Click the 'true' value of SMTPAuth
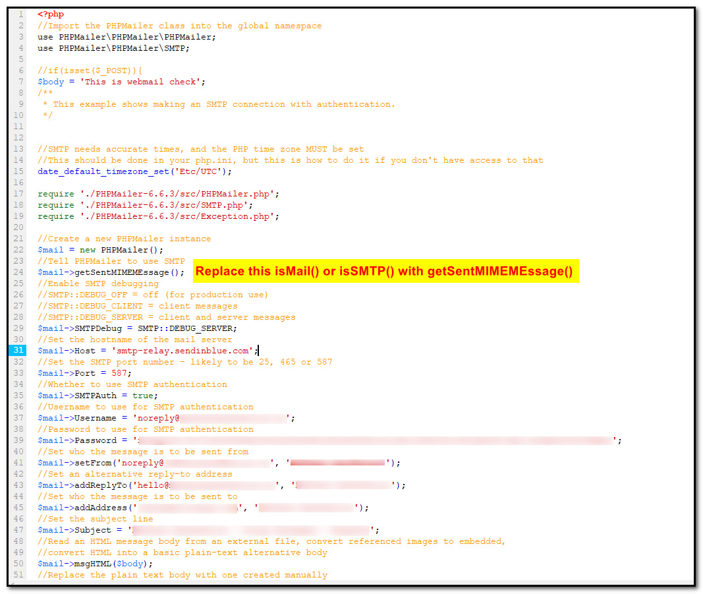Viewport: 703px width, 594px height. point(142,396)
